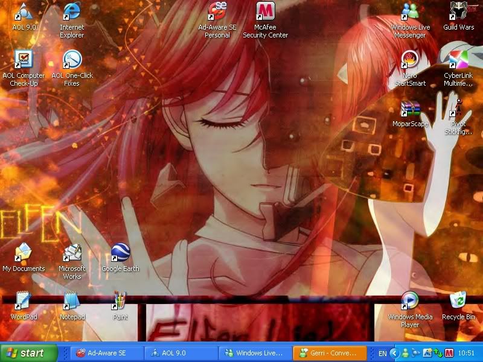Click the blue AOL triangle tray icon
The image size is (483, 362).
(416, 353)
